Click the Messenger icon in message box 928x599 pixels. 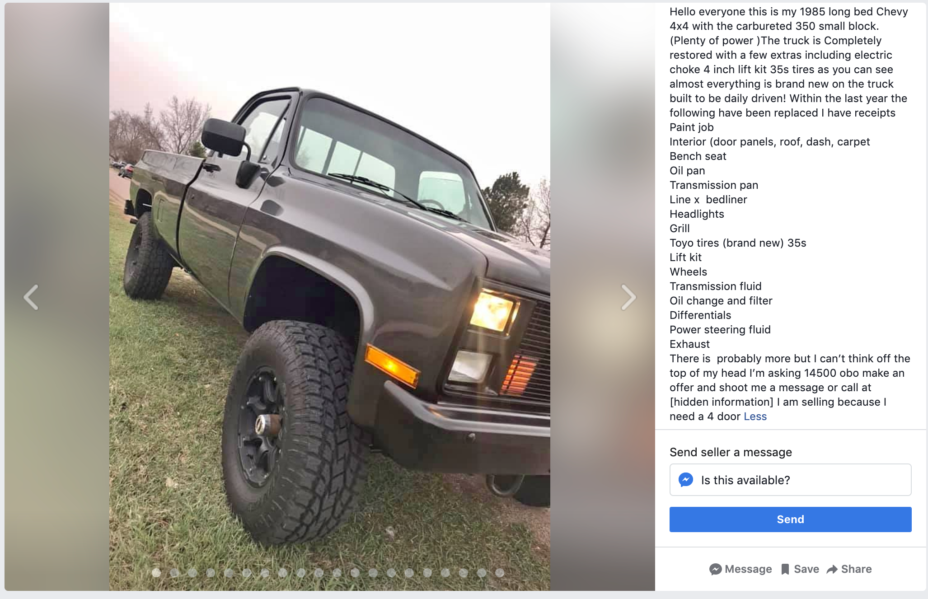point(686,480)
